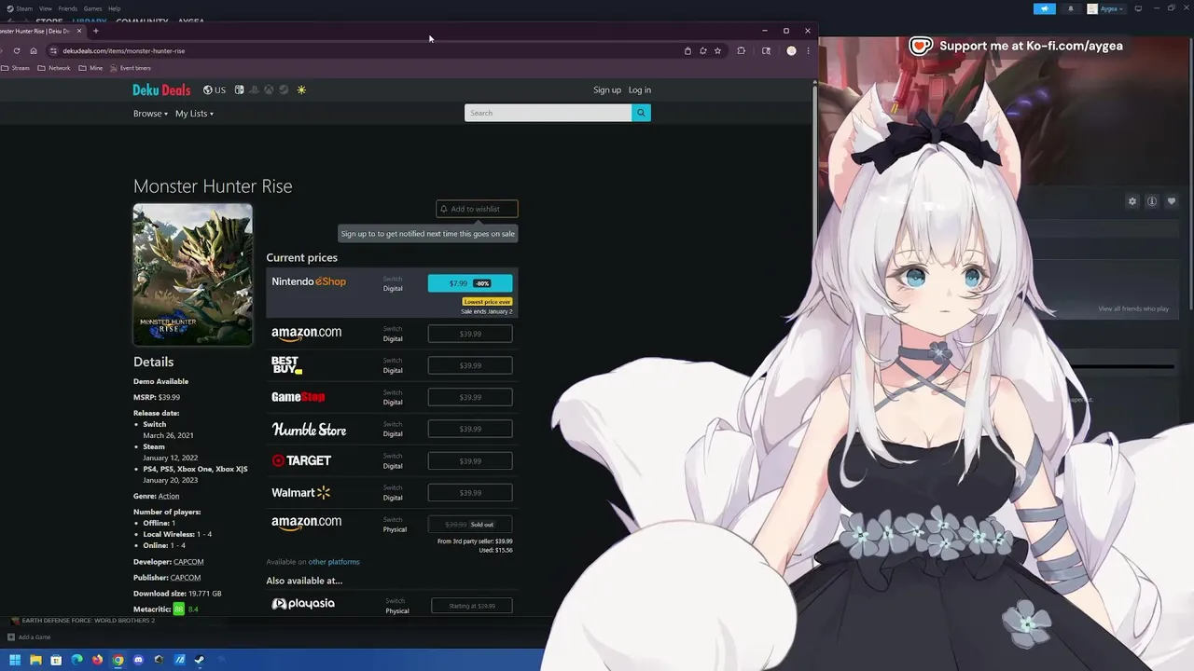Open Steam from the taskbar

[200, 660]
